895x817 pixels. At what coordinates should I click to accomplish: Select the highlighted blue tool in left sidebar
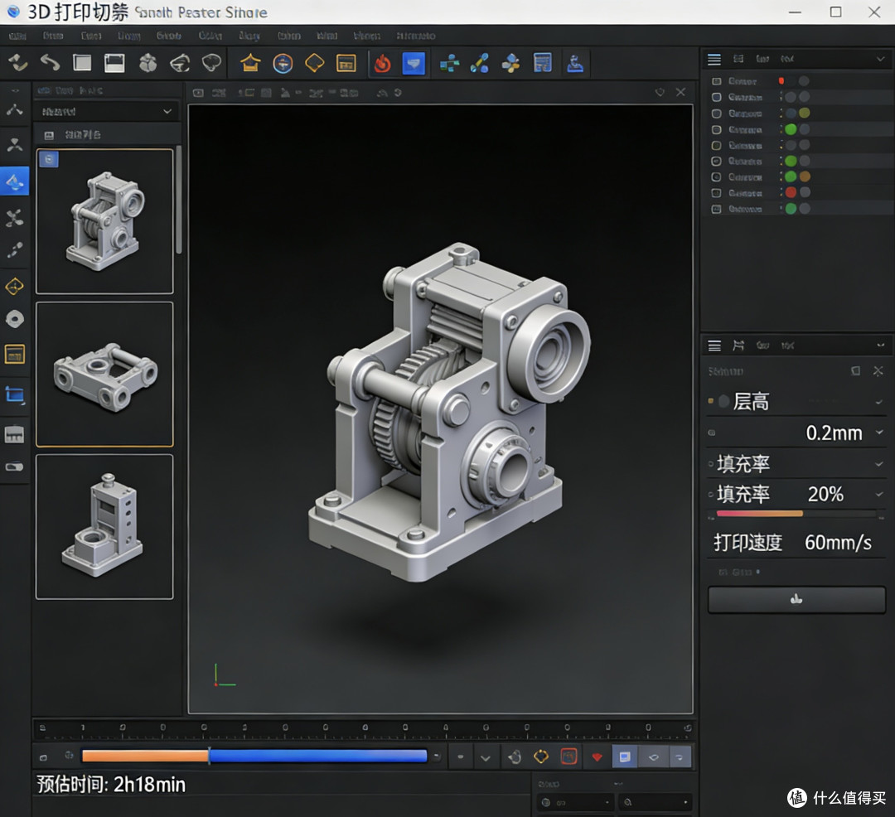pyautogui.click(x=15, y=181)
